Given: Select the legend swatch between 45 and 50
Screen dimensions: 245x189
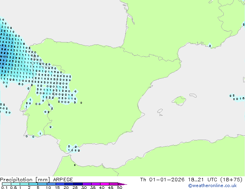Looking at the screenshot, I should click(x=115, y=184).
